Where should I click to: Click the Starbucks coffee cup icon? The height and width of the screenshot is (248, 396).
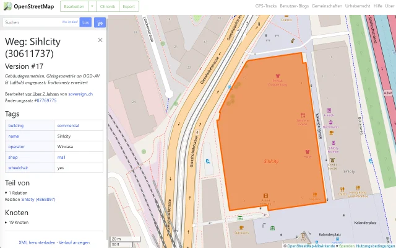(x=241, y=228)
